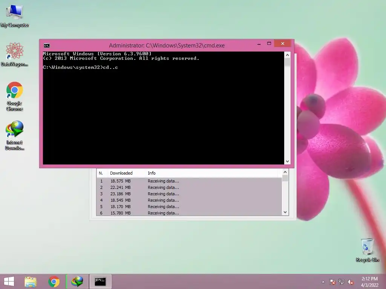Click inside the command prompt console area

pos(164,108)
